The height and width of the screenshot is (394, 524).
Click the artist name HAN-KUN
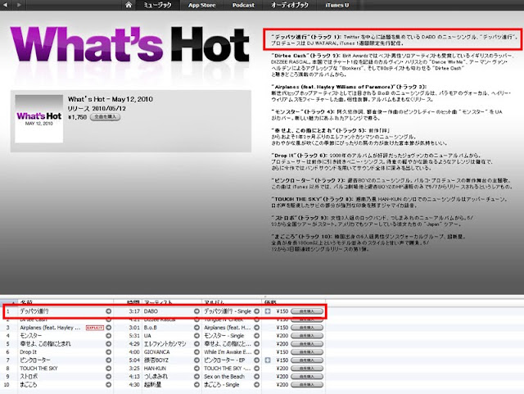coord(155,369)
